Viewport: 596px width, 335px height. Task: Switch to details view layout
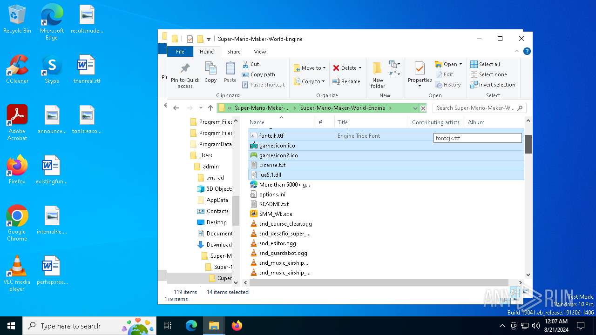pos(515,292)
